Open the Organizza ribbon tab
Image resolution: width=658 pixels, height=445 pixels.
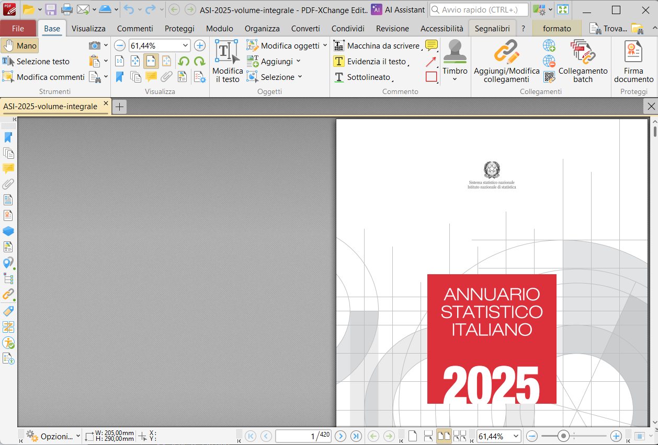pyautogui.click(x=262, y=28)
